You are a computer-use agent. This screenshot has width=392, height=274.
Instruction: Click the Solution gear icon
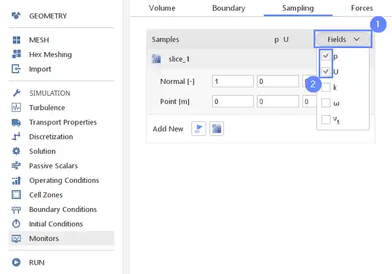pyautogui.click(x=16, y=152)
